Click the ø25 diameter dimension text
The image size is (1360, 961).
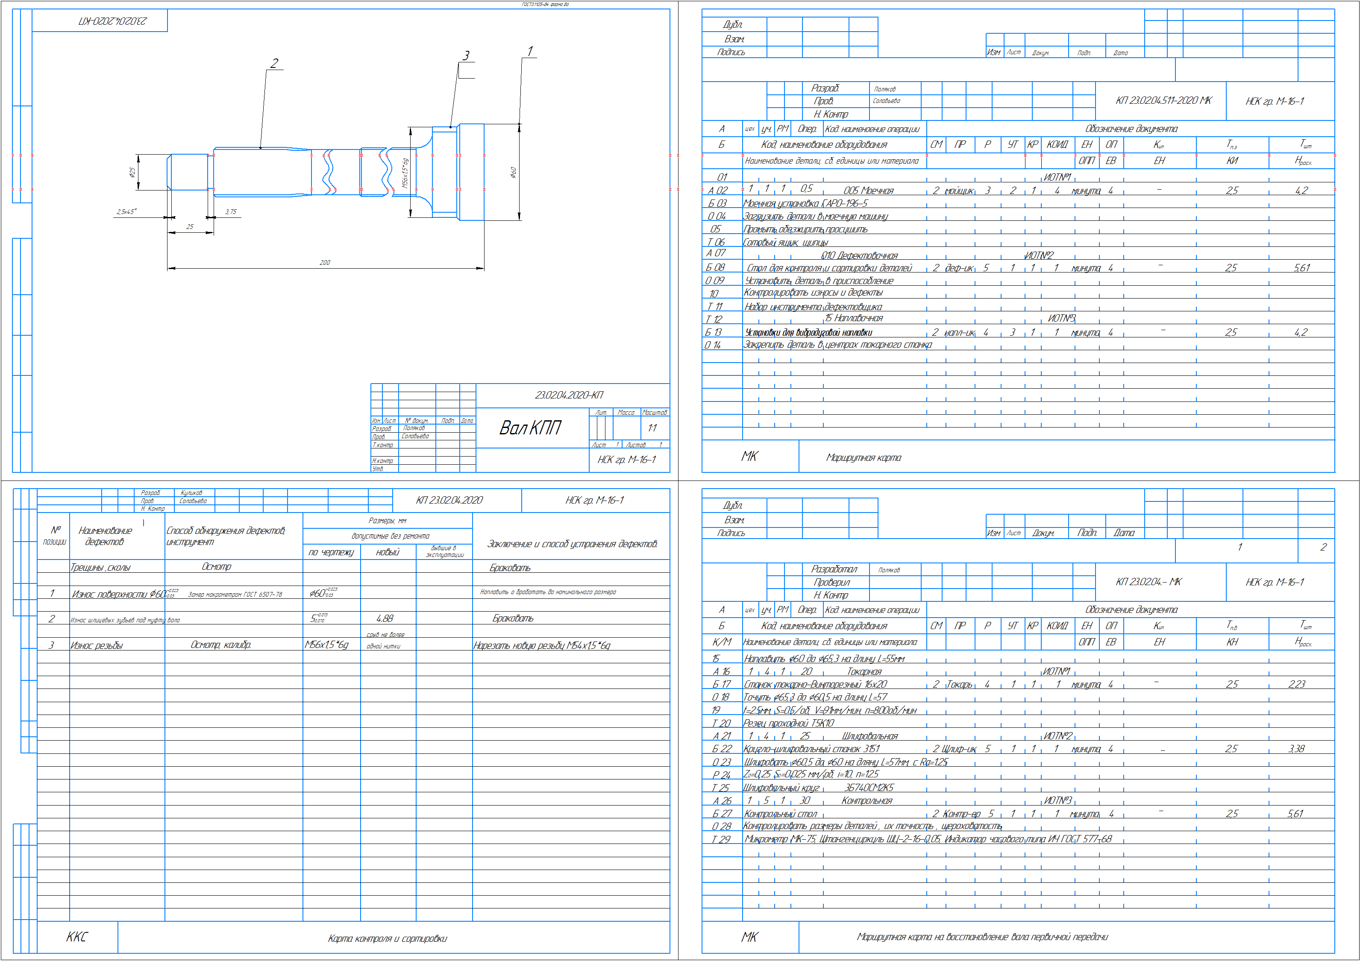pyautogui.click(x=132, y=172)
